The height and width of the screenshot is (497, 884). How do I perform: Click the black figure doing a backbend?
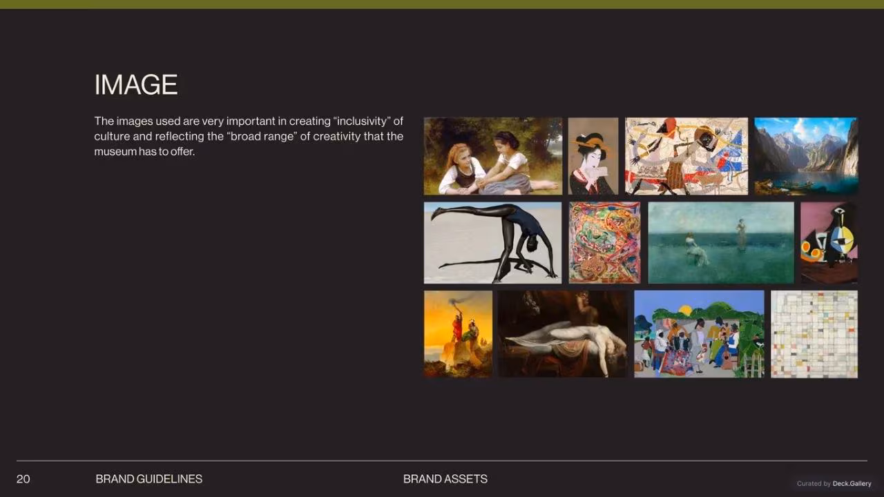click(492, 242)
